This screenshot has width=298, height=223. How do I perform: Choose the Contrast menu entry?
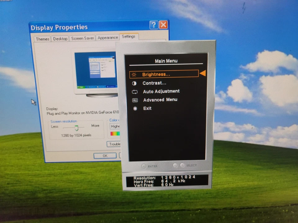[x=154, y=83]
